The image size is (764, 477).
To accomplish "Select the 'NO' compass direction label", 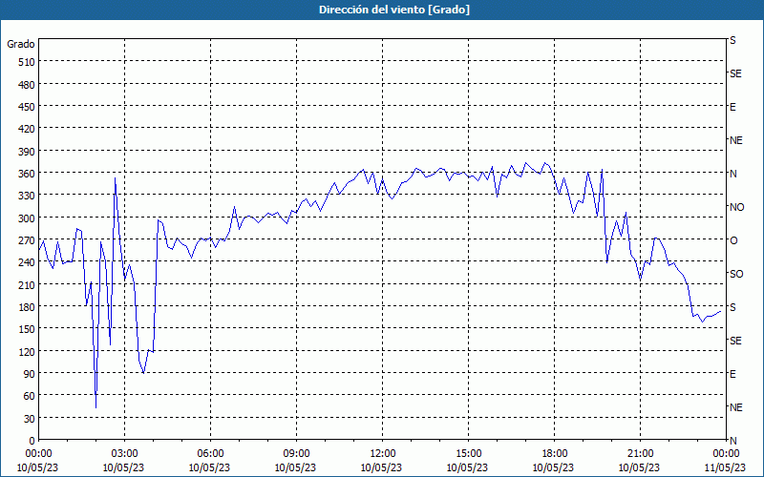I will click(x=736, y=207).
